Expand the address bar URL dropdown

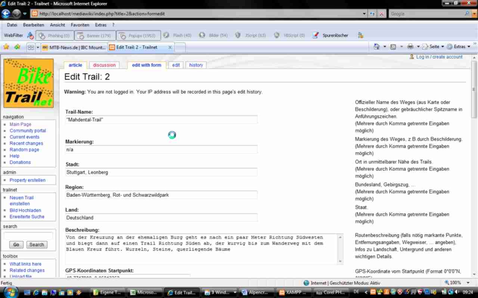[364, 14]
